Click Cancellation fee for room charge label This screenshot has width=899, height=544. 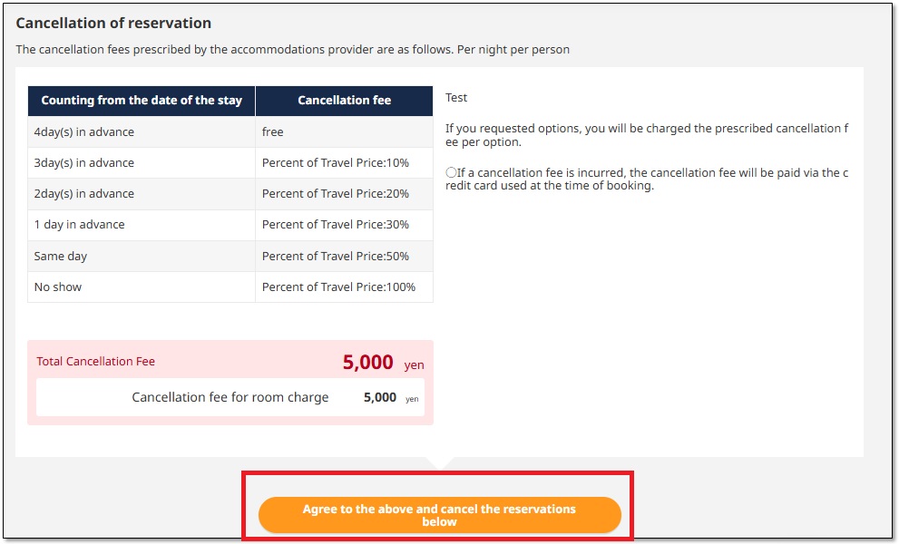230,397
